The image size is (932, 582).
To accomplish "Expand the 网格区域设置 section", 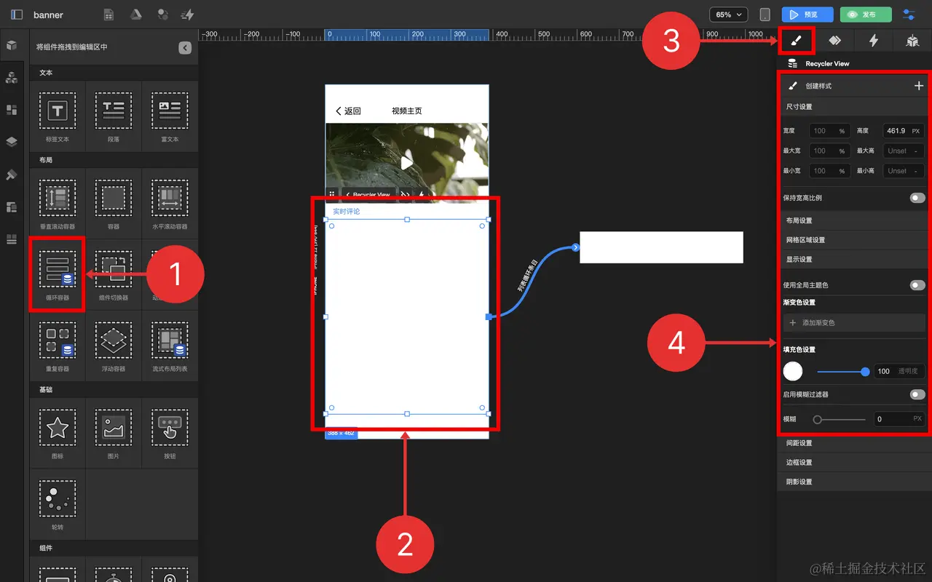I will (x=853, y=240).
